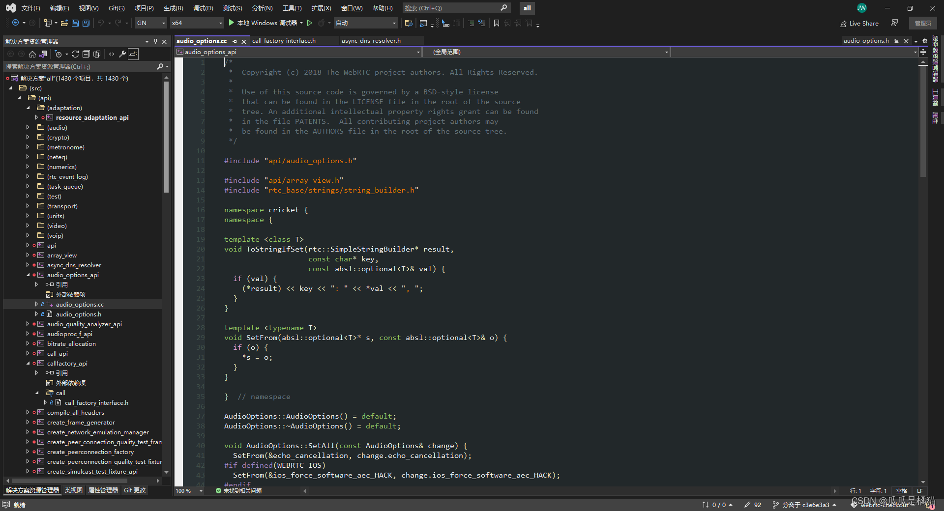The width and height of the screenshot is (944, 511).
Task: Open the 自动 dropdown in toolbar
Action: [x=366, y=23]
